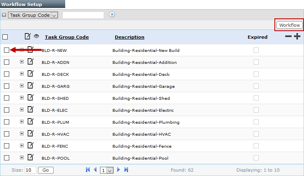The height and width of the screenshot is (176, 304).
Task: Sort by Task Group Code column
Action: (66, 37)
